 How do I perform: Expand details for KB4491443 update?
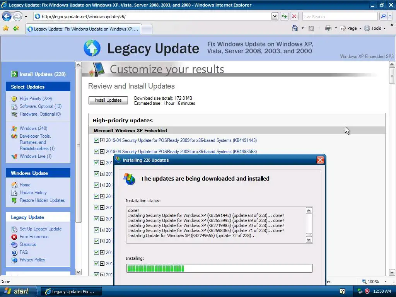(x=102, y=140)
